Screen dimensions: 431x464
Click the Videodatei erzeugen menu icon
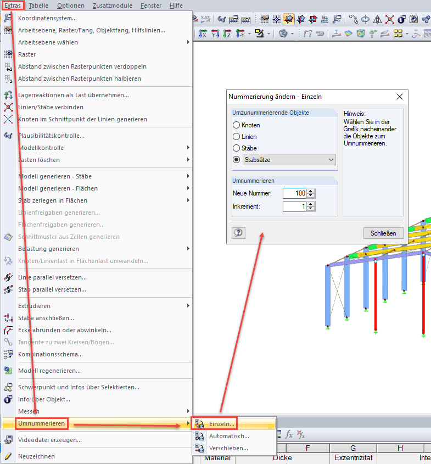pos(8,440)
